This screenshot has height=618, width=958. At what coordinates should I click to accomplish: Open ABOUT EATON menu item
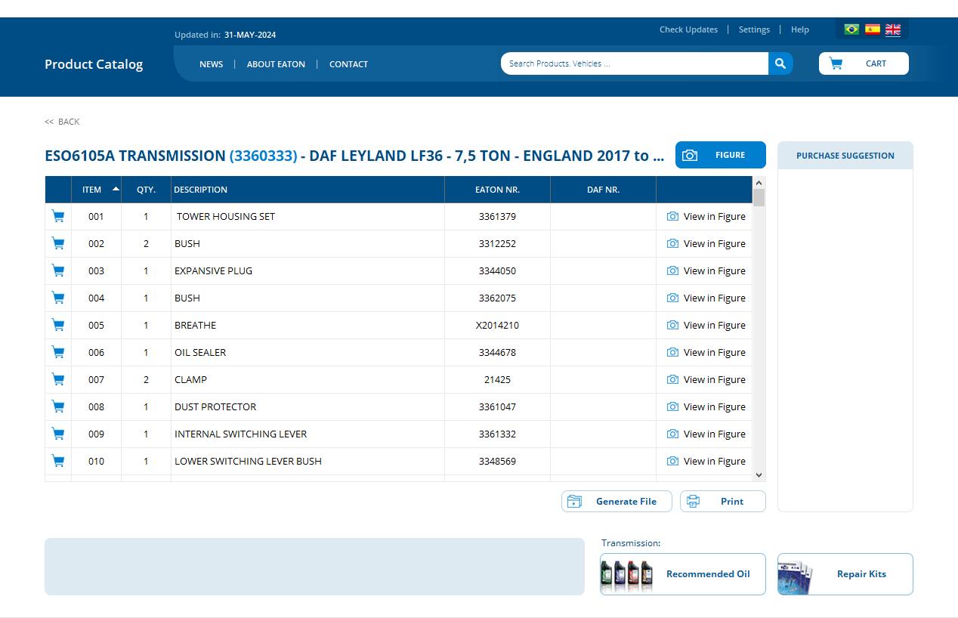tap(276, 64)
